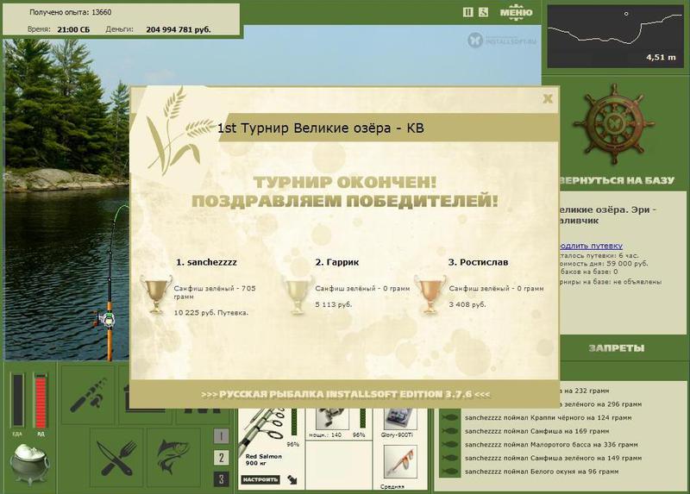Click the time value 21:00 СБ
Viewport: 690px width, 494px height.
(73, 29)
